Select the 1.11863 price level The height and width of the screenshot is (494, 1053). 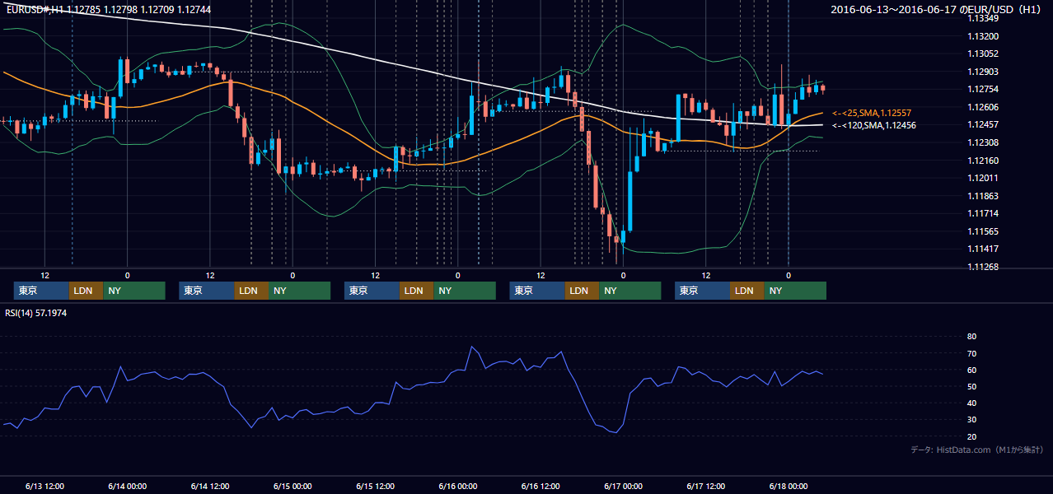click(983, 196)
